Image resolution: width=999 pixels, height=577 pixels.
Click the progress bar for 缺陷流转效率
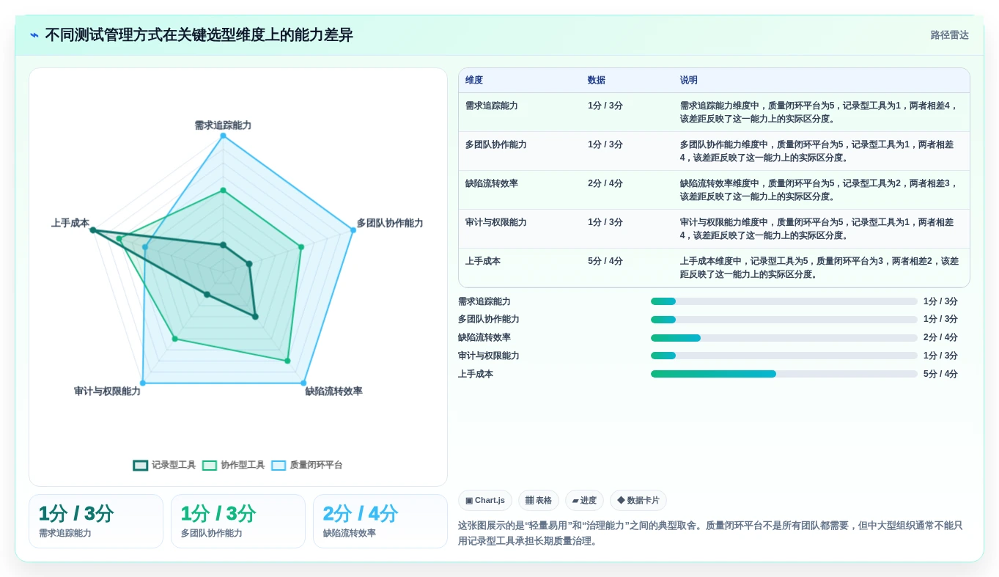click(x=784, y=338)
